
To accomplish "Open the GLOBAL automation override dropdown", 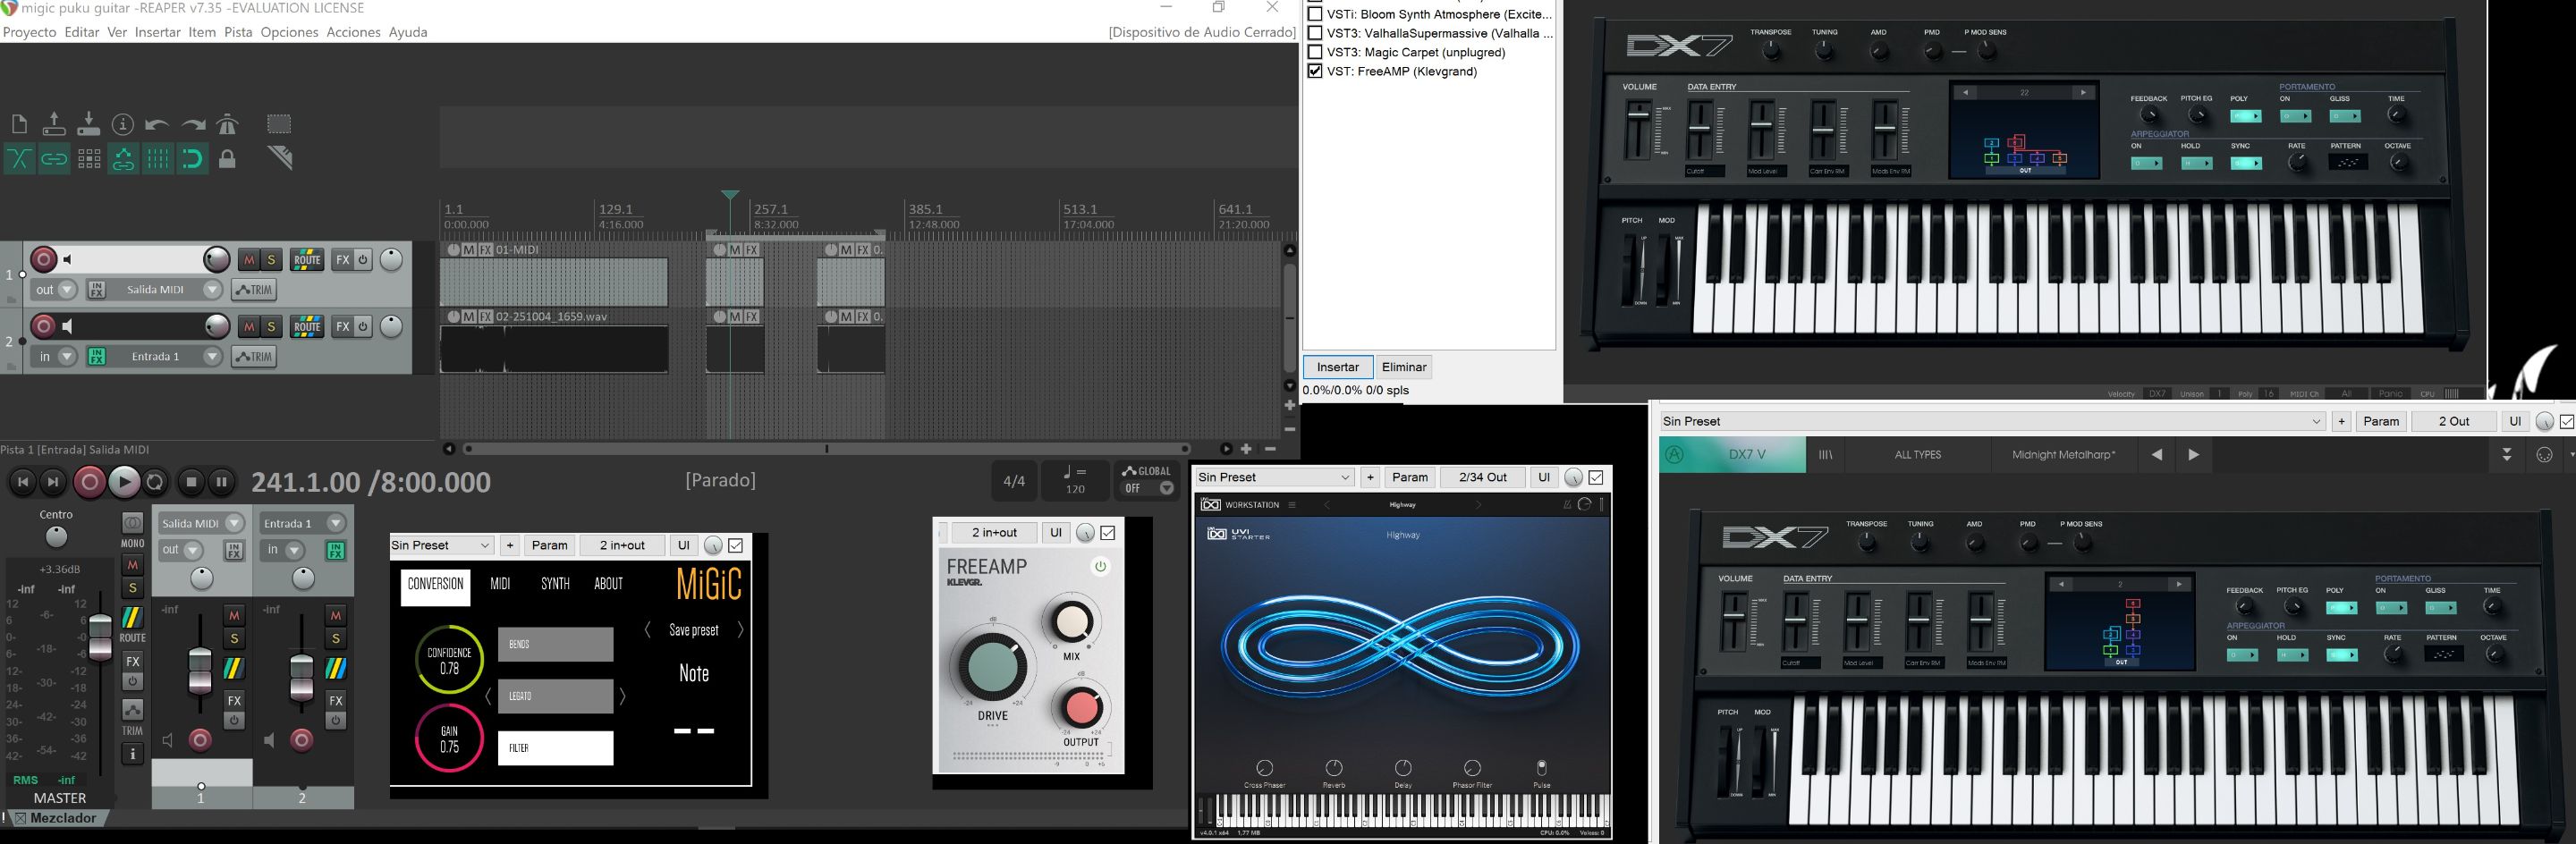I will click(1166, 489).
